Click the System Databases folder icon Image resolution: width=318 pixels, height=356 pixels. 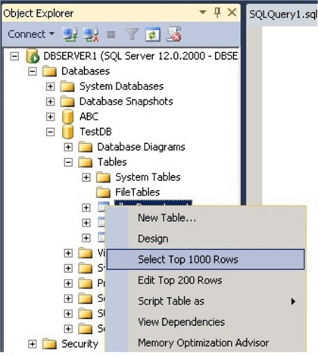tap(67, 86)
